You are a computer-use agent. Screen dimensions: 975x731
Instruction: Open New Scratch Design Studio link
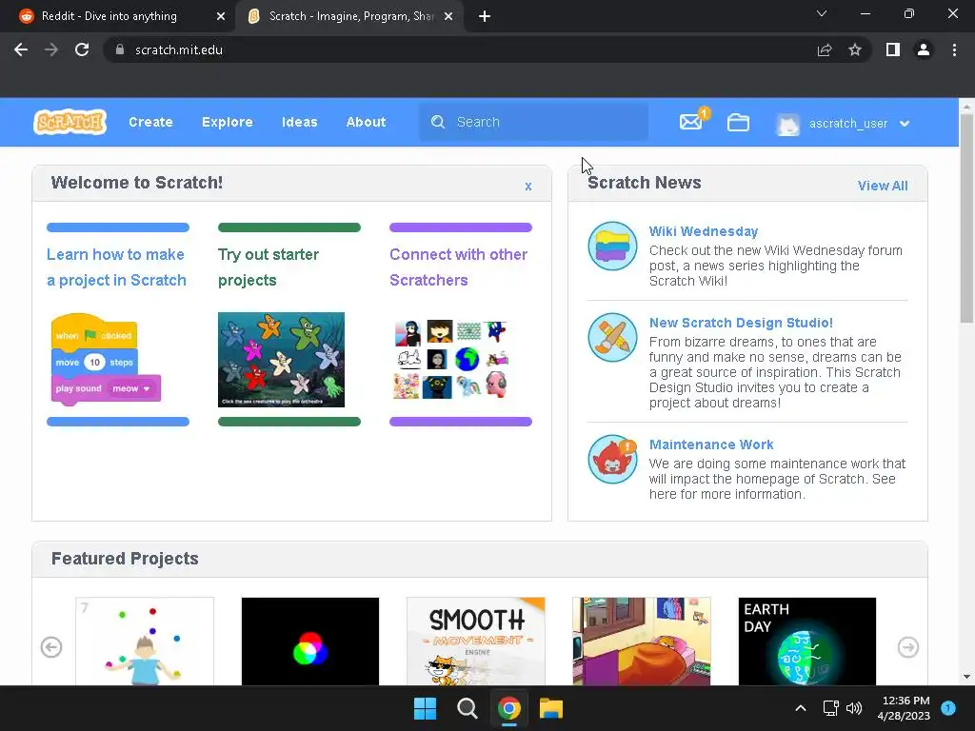pos(741,323)
